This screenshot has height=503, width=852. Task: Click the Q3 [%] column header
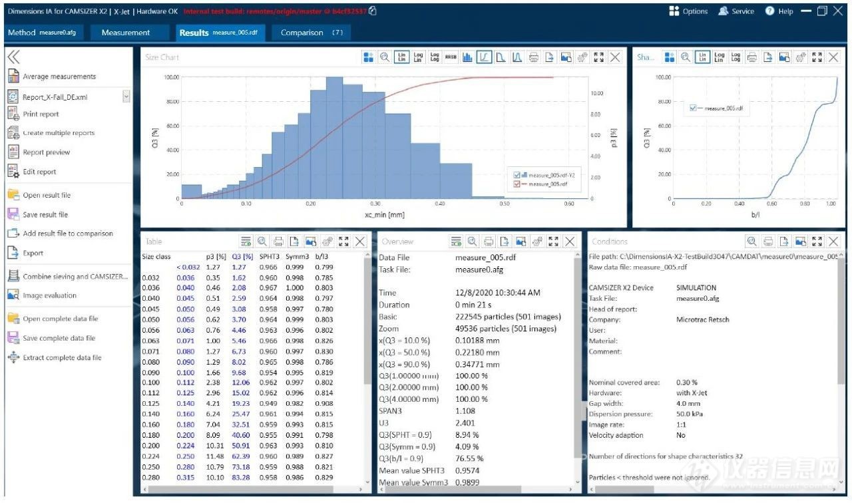pos(242,255)
